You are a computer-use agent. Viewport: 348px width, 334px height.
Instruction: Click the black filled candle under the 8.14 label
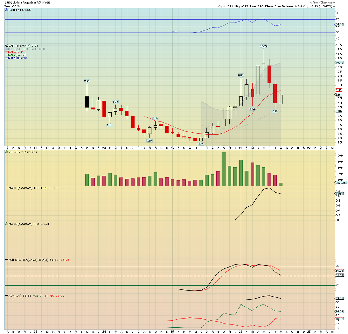point(87,102)
